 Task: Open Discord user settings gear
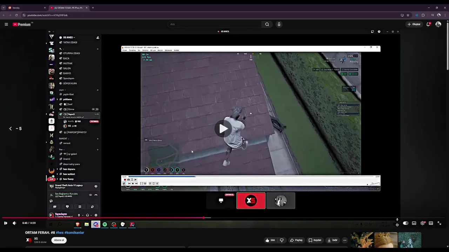point(96,215)
